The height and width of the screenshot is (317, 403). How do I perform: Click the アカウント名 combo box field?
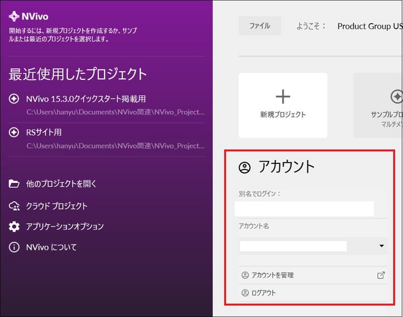pyautogui.click(x=313, y=246)
